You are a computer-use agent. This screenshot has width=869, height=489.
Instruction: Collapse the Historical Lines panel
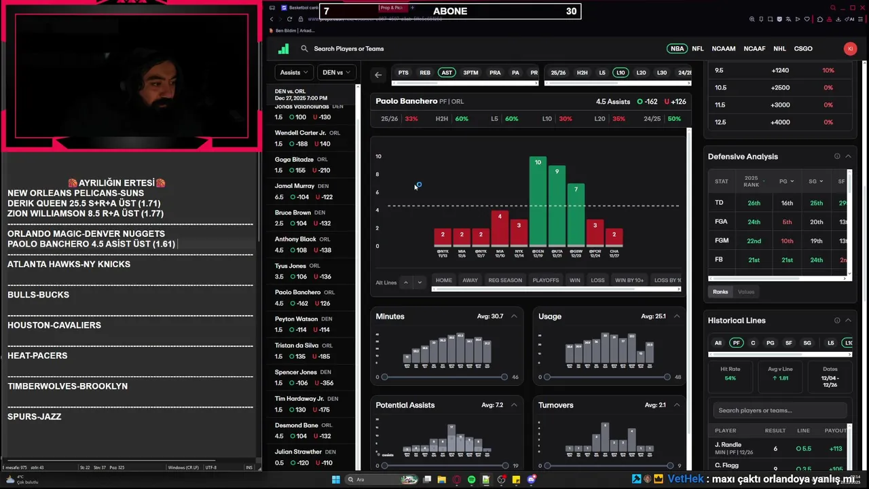click(x=848, y=321)
